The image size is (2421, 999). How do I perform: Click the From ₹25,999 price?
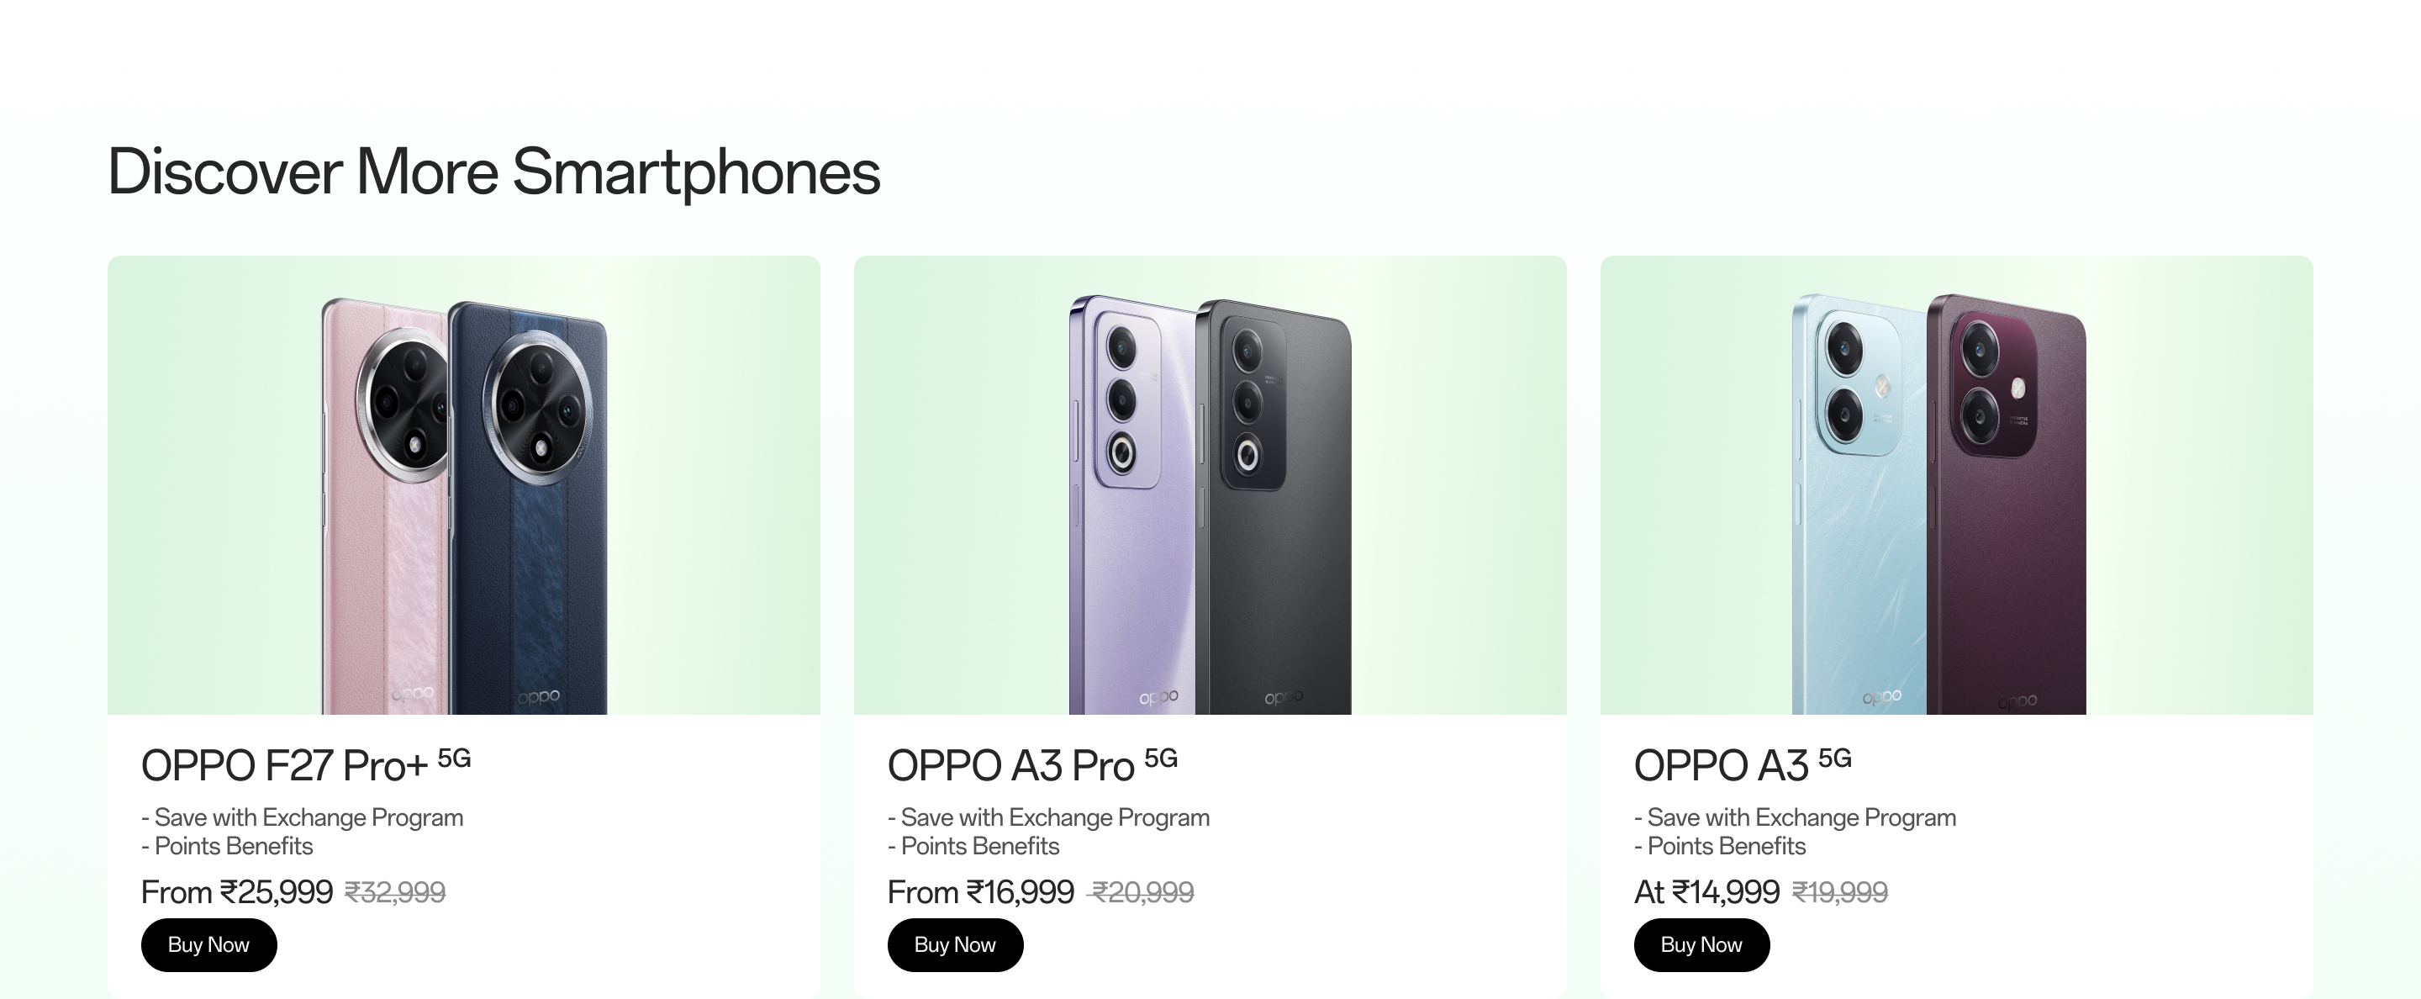(x=237, y=892)
